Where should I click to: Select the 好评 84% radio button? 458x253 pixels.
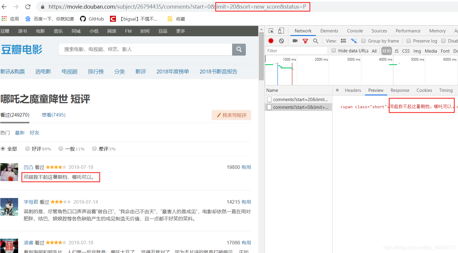(27, 148)
